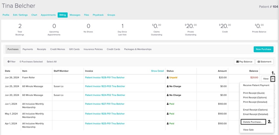Open the Packages & Memberships tab

[x=138, y=49]
